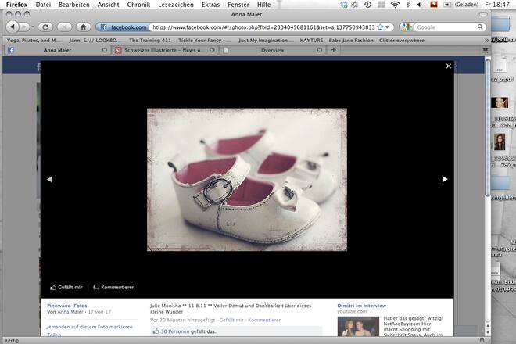516x344 pixels.
Task: Open the 30 Personen likes link
Action: 174,331
